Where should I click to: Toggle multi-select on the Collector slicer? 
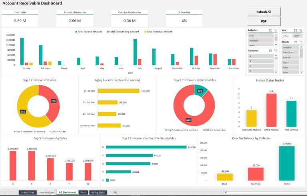[270, 30]
